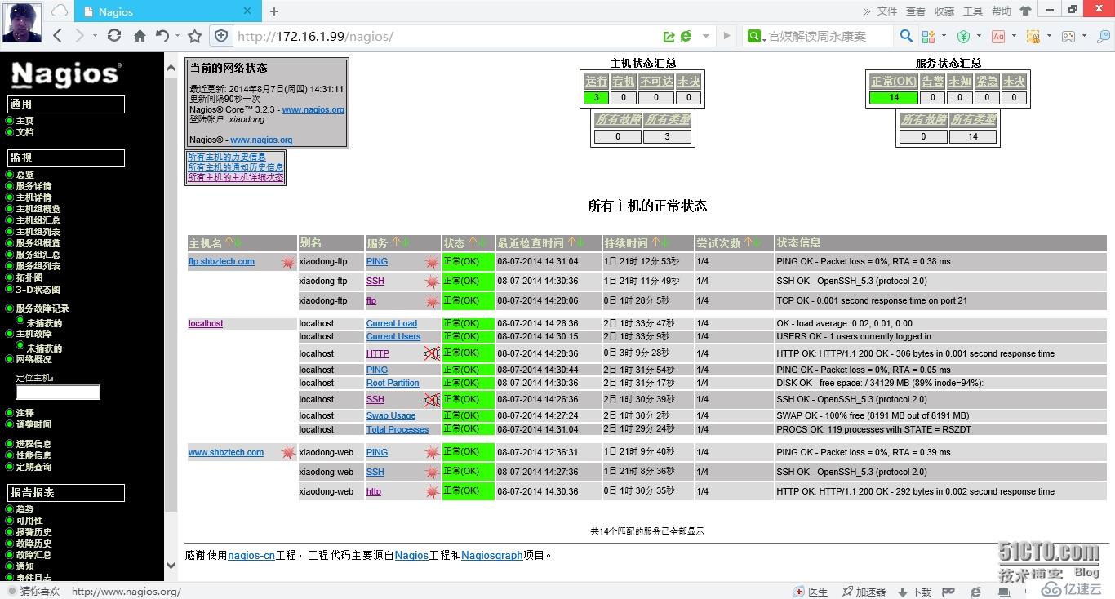Sort duration column descending with down arrow

click(x=666, y=242)
